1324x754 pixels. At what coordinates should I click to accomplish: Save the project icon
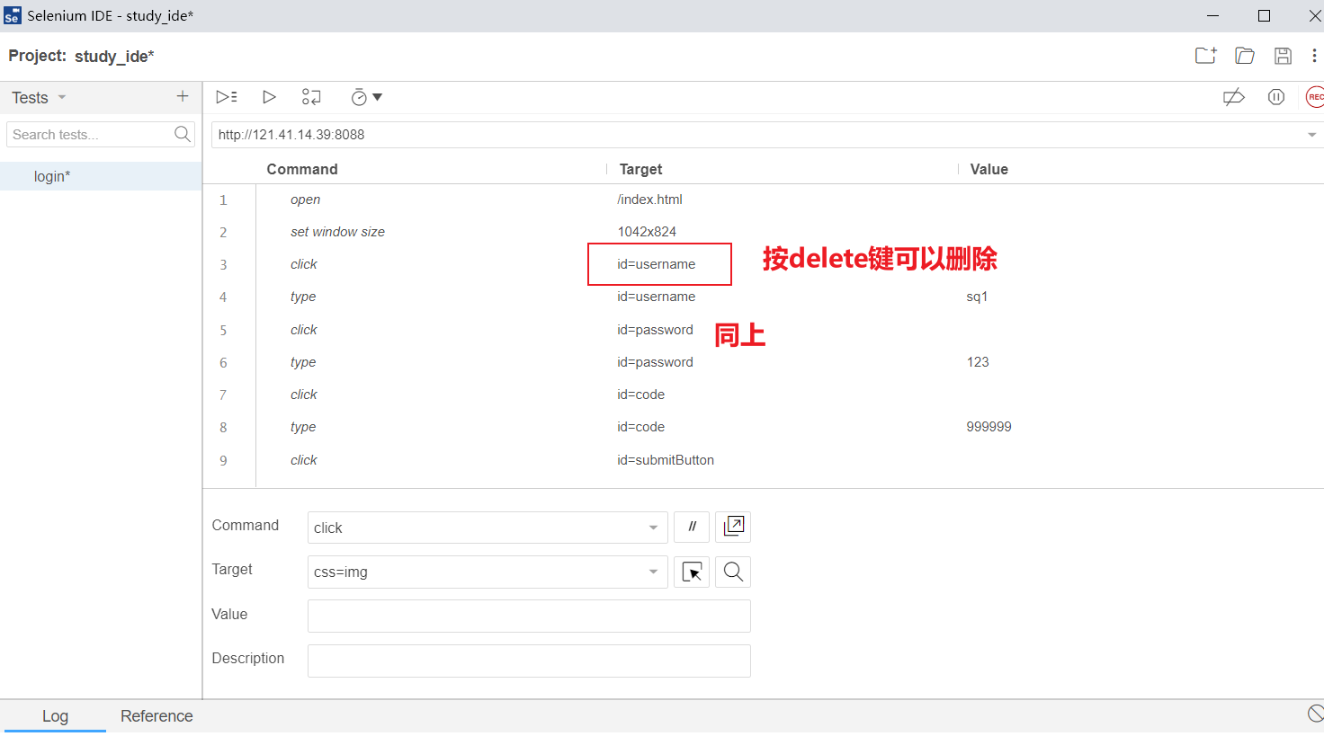(x=1284, y=56)
